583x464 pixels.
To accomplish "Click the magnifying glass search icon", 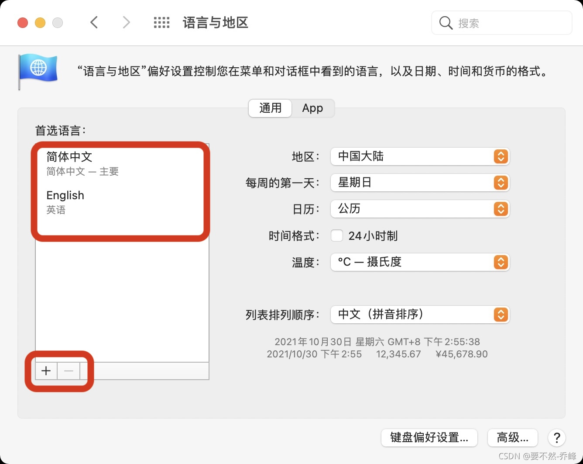I will 446,23.
